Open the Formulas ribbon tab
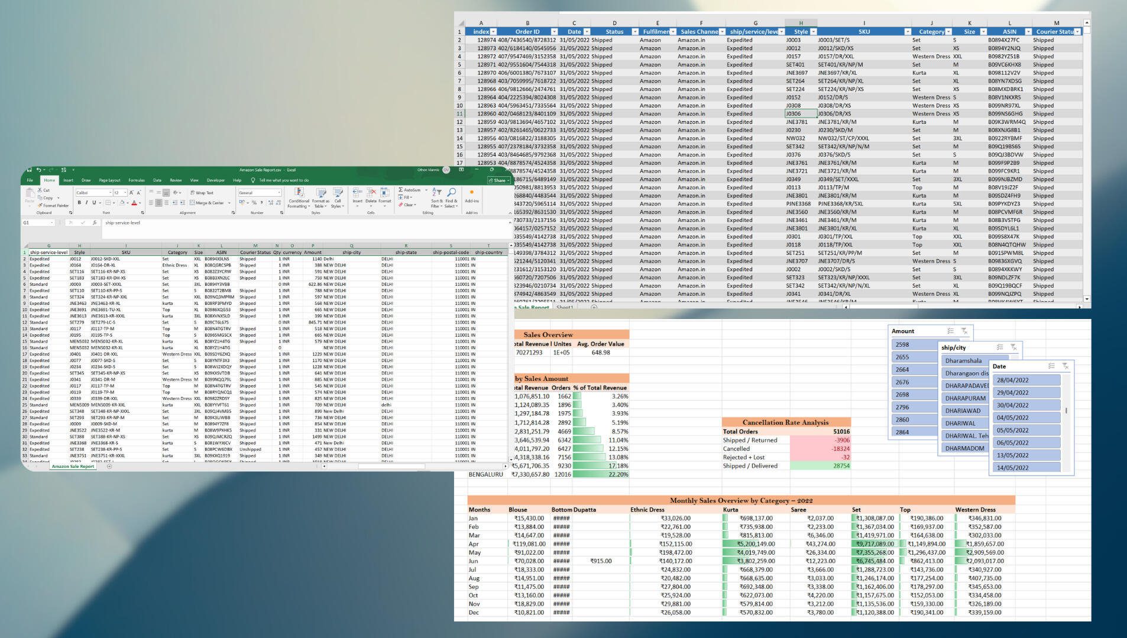This screenshot has width=1127, height=638. (x=137, y=180)
